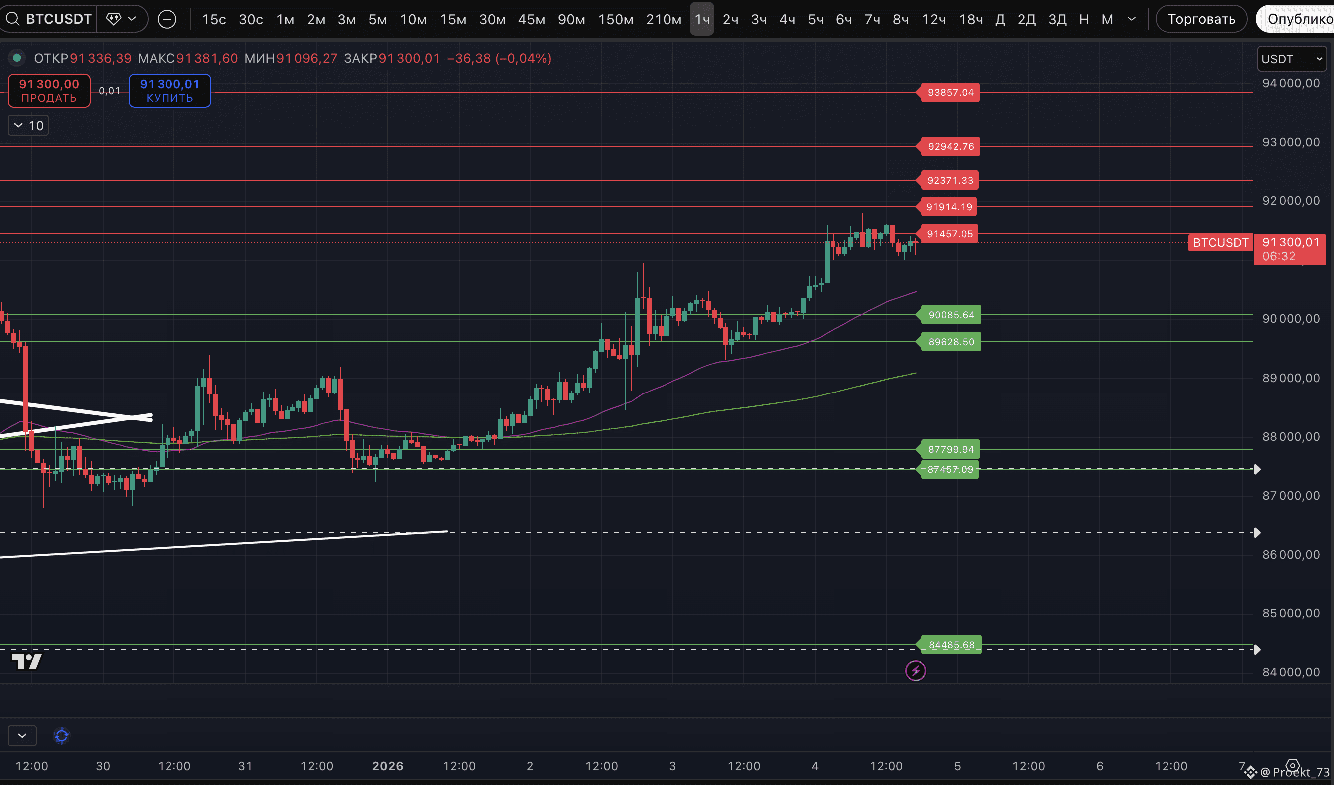
Task: Expand the bottom panel chevron button
Action: pyautogui.click(x=22, y=735)
